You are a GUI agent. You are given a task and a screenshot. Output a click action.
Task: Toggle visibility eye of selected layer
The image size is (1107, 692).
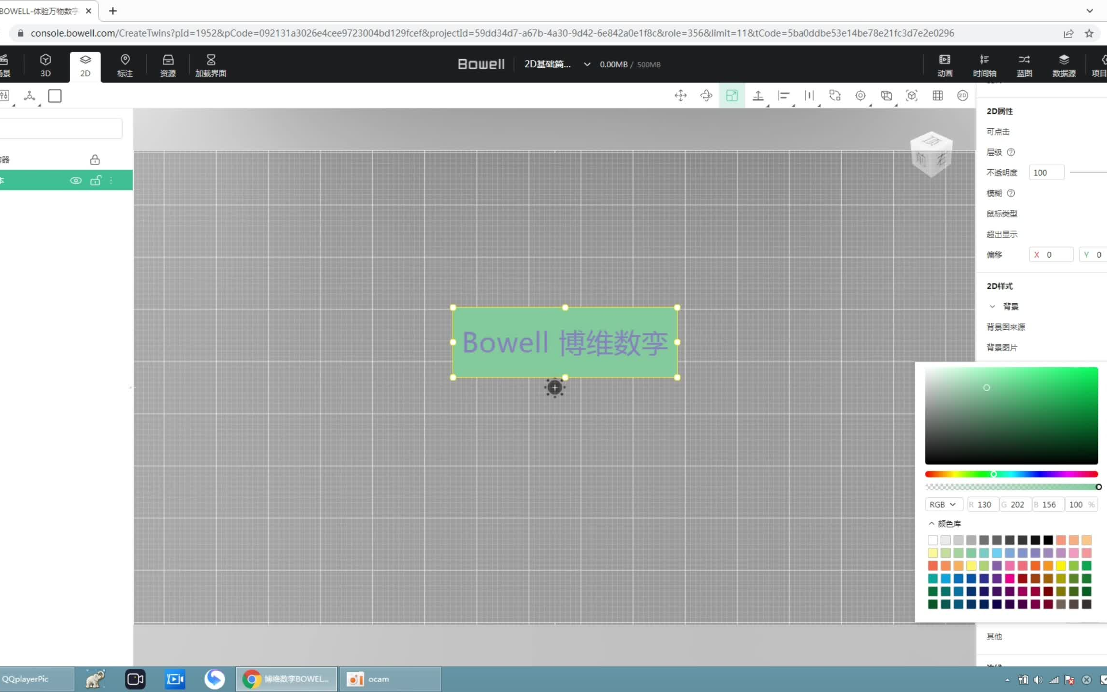[75, 181]
